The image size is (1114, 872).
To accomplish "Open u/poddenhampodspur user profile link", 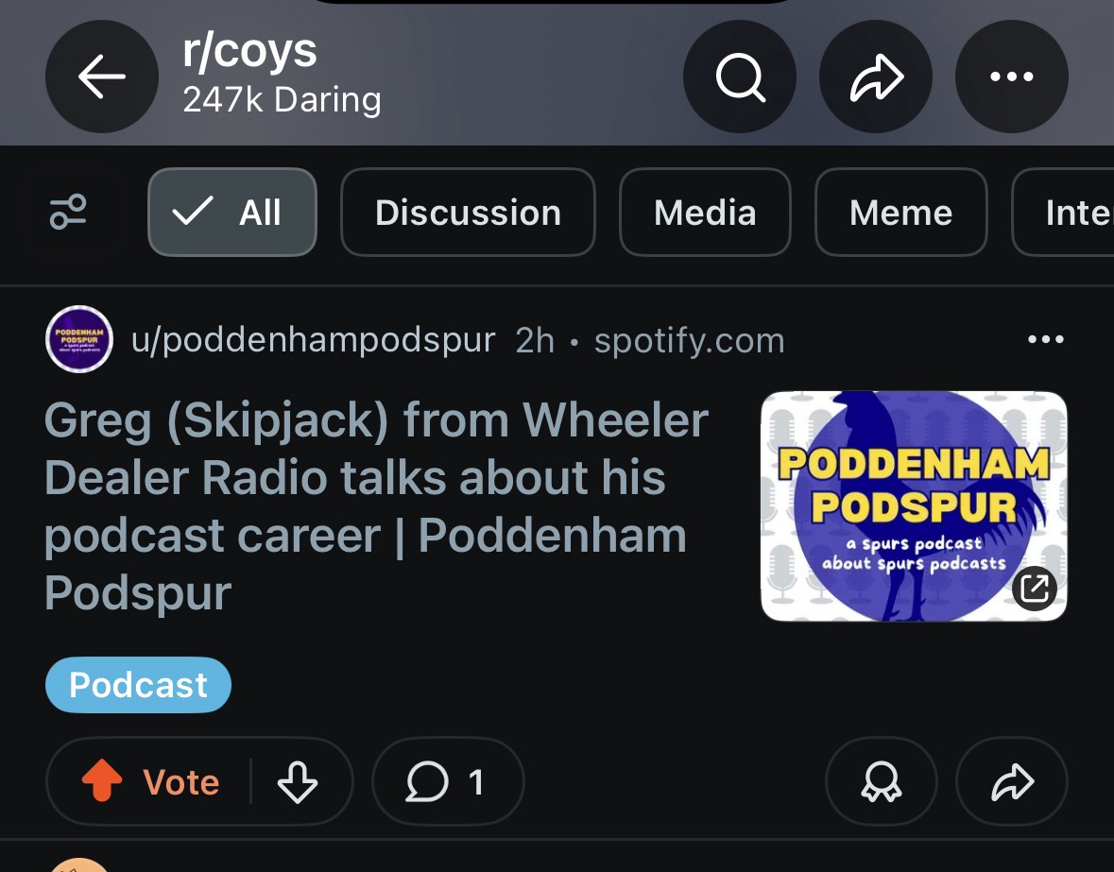I will point(313,340).
